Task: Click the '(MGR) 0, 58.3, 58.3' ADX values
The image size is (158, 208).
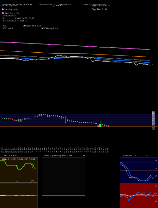Action: coord(32,26)
